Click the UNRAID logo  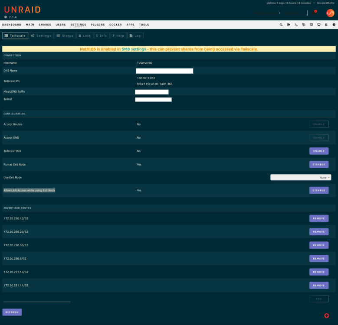[x=22, y=10]
